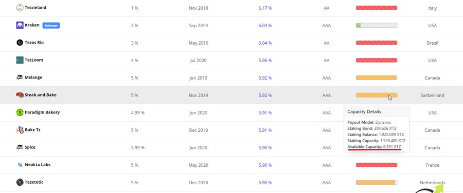Click the AAA rating for Steak.and.Bake
The width and height of the screenshot is (463, 193).
[x=327, y=95]
